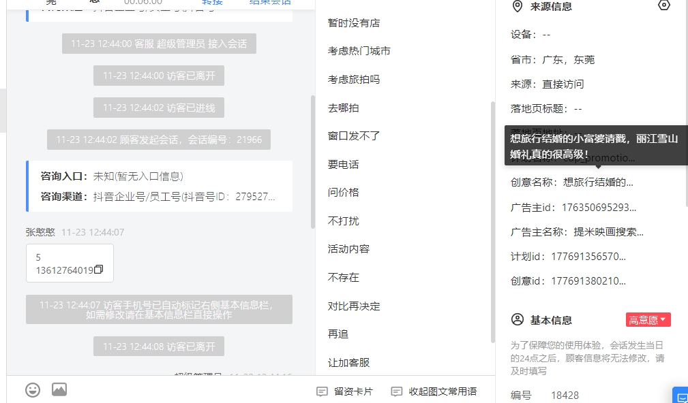Viewport: 688px width, 403px height.
Task: Copy the phone number 13612764019 icon
Action: coord(99,270)
